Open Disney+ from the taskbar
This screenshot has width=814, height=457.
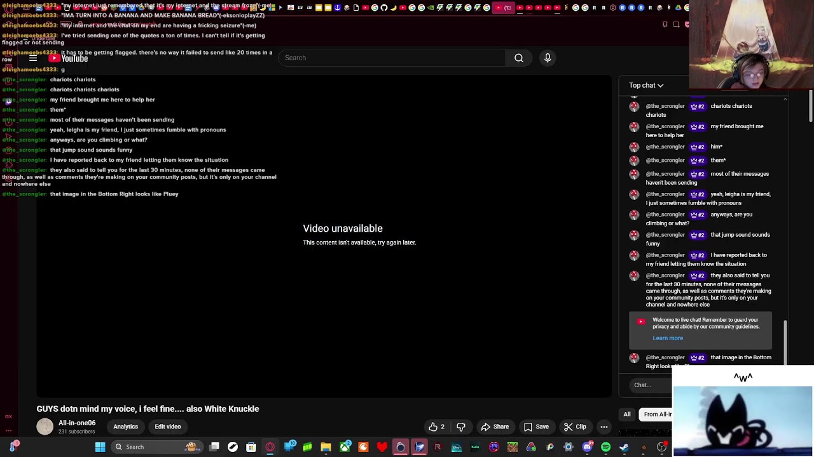(456, 447)
